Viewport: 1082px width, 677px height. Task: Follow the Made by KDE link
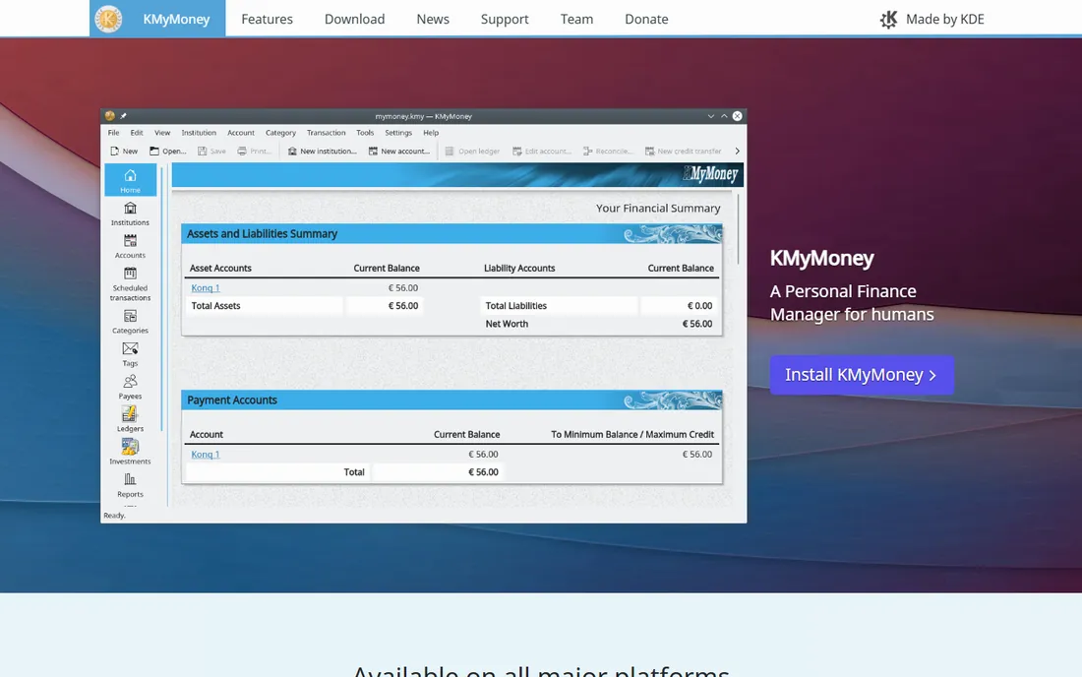pos(932,20)
